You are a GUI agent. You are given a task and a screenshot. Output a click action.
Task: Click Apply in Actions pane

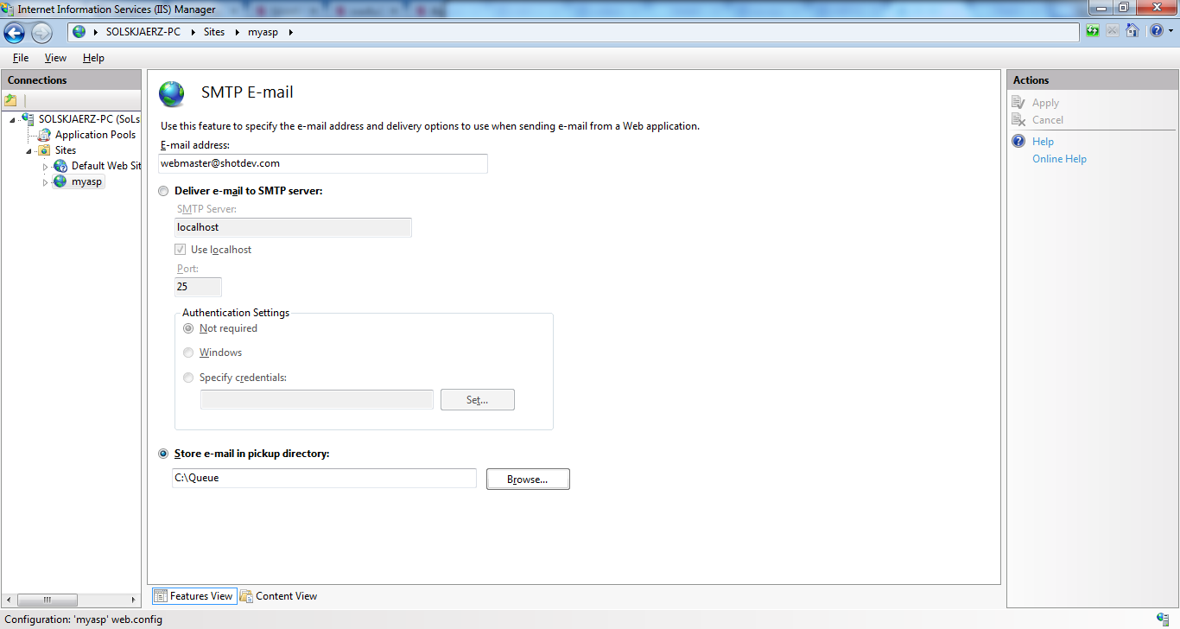[x=1045, y=103]
